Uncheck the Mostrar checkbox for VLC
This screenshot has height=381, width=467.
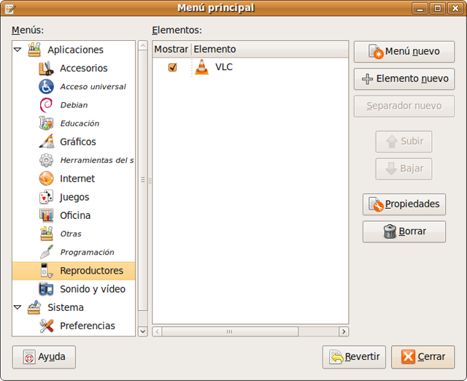[x=173, y=67]
